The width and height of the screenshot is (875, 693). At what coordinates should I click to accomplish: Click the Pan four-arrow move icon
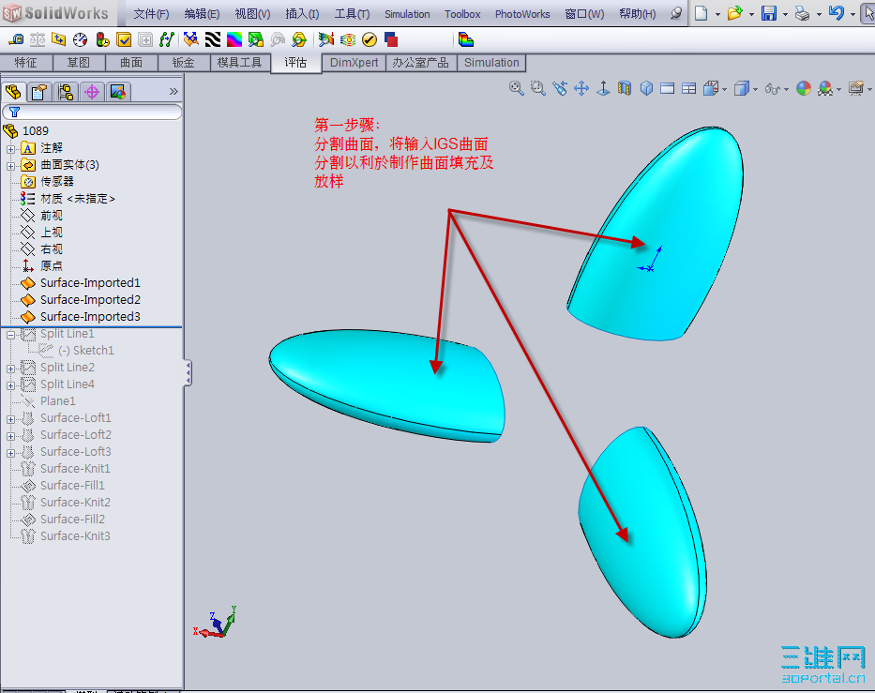tap(581, 88)
